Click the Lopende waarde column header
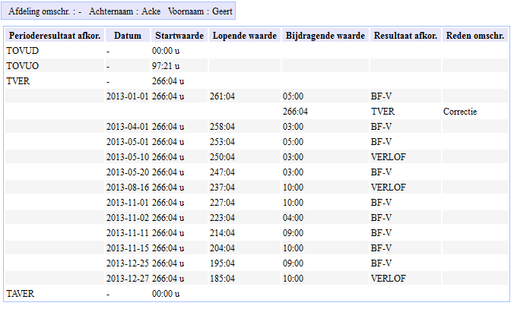Viewport: 514px width, 309px height. point(244,36)
